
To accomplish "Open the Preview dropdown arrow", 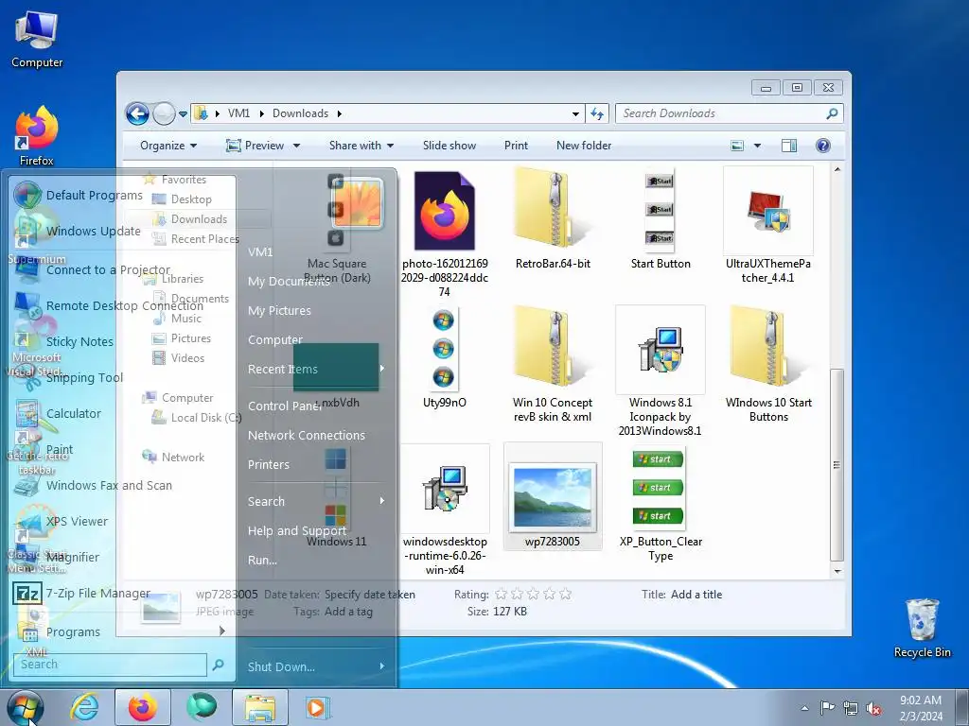I will tap(296, 146).
